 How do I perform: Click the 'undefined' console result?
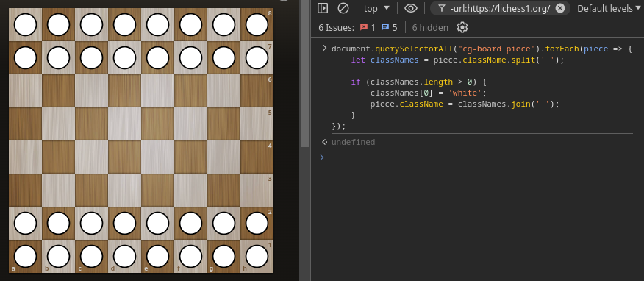pos(353,142)
